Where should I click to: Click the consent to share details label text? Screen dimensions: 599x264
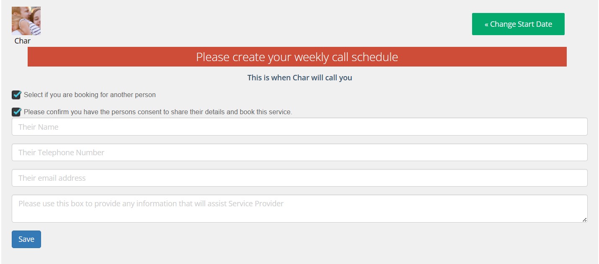(158, 112)
